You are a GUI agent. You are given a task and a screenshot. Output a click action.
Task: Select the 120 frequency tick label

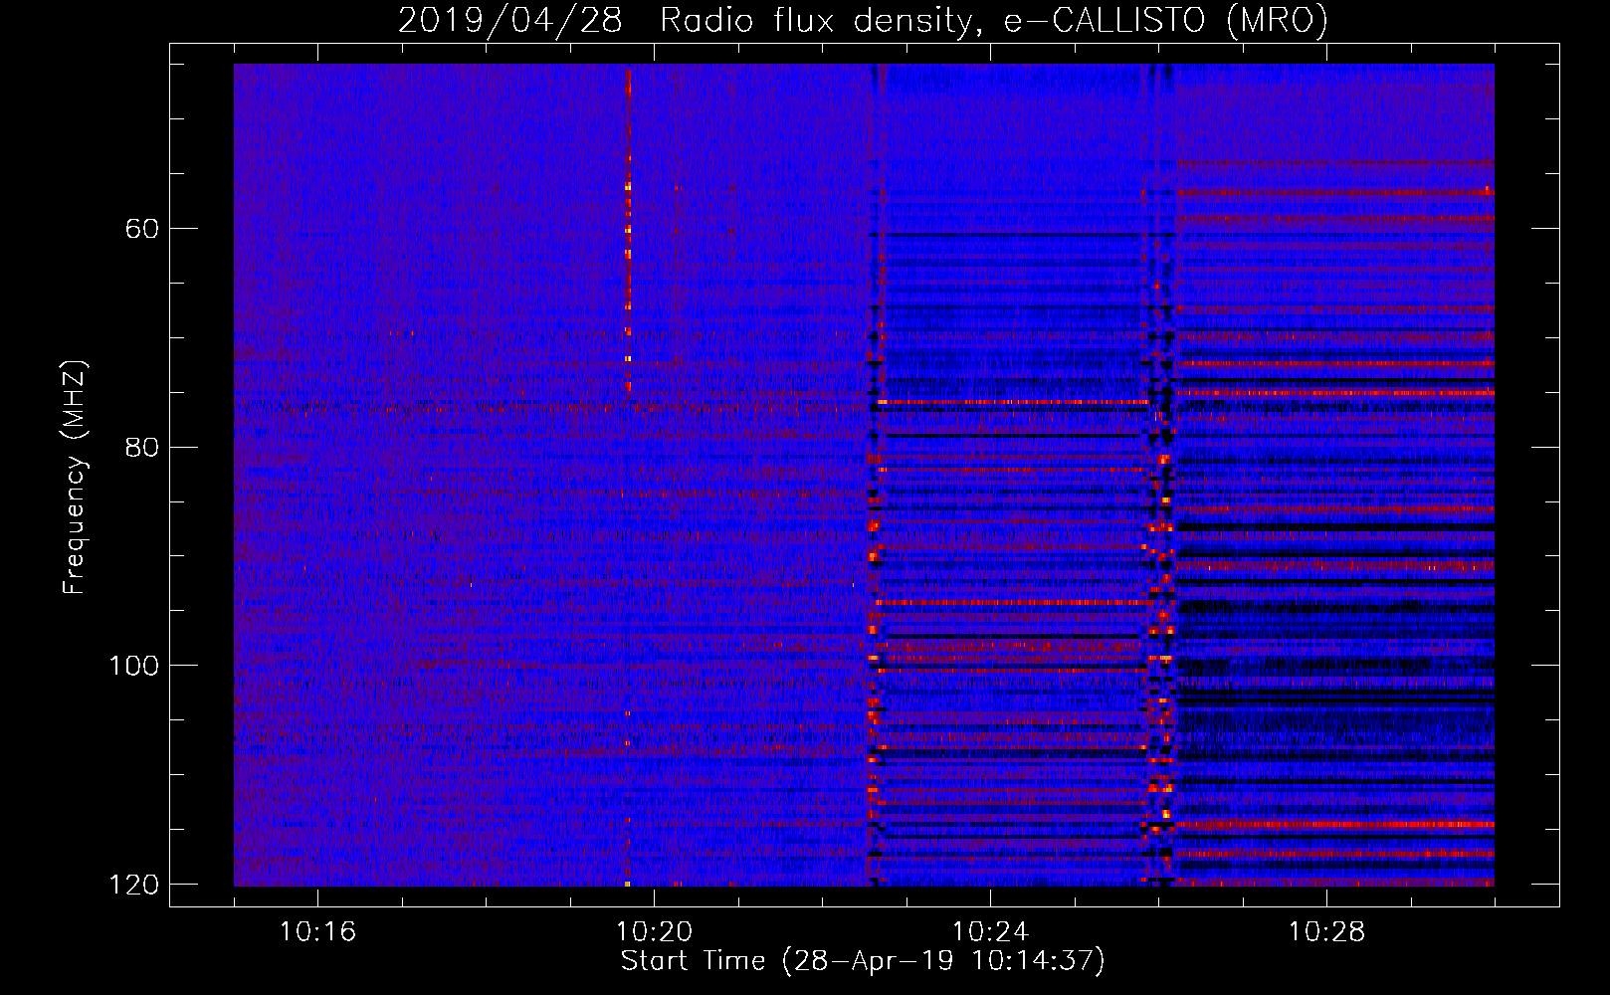click(133, 885)
